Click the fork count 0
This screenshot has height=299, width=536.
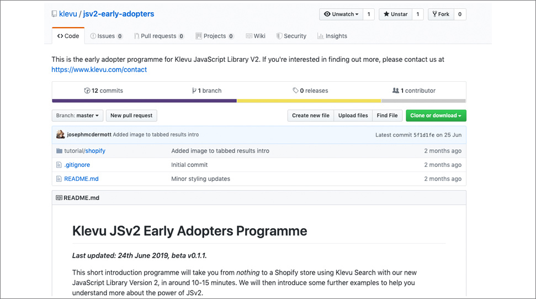click(460, 14)
